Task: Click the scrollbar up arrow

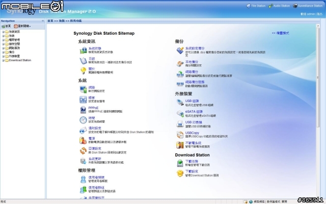Action: click(318, 26)
